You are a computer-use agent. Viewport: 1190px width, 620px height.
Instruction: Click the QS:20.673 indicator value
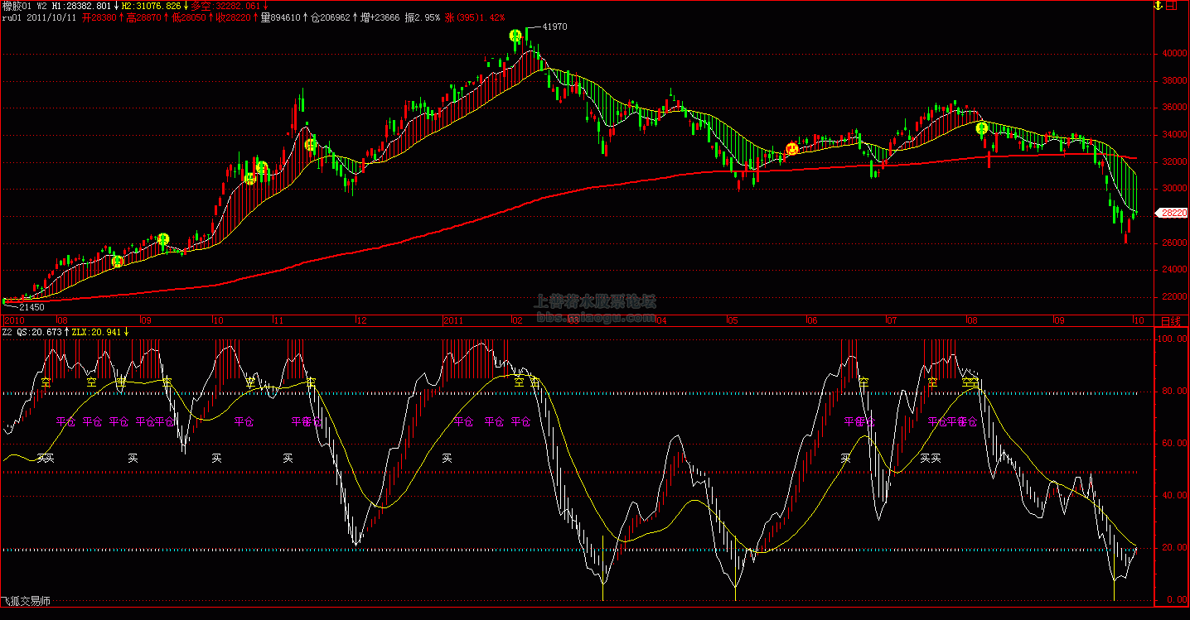[x=39, y=332]
